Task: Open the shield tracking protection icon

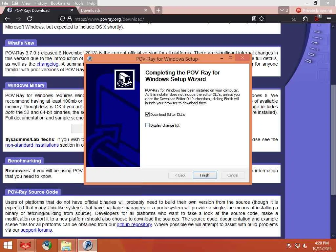Action: click(x=62, y=19)
